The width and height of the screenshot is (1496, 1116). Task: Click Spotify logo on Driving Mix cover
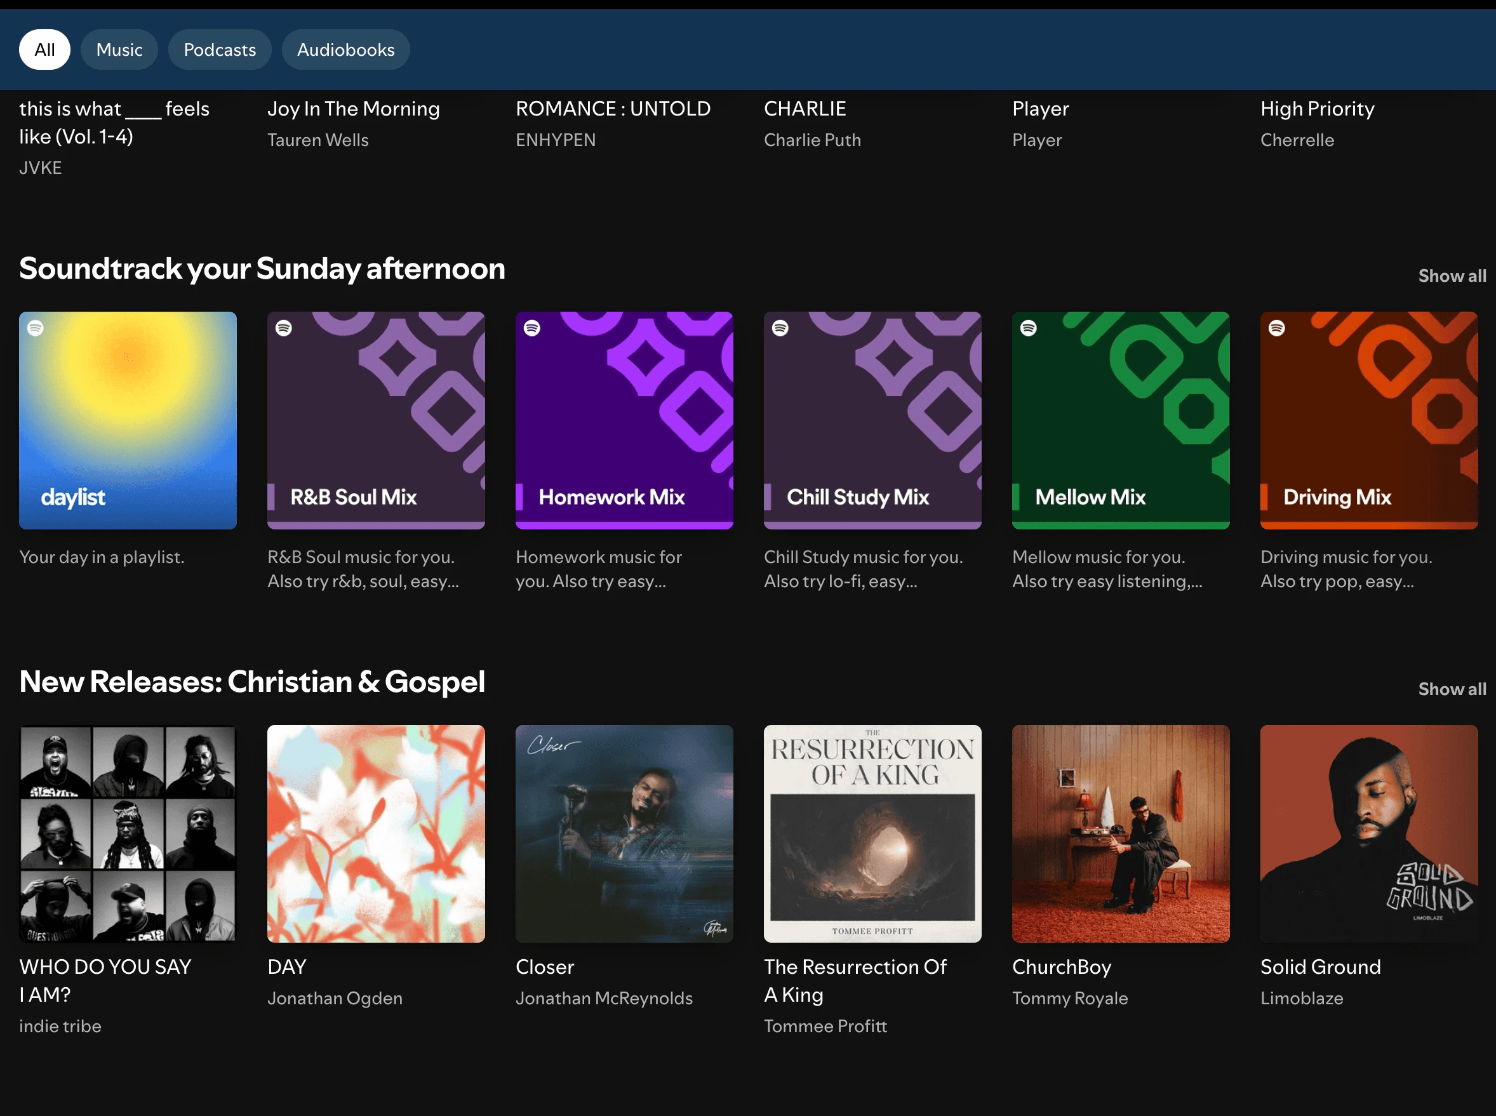(x=1276, y=328)
